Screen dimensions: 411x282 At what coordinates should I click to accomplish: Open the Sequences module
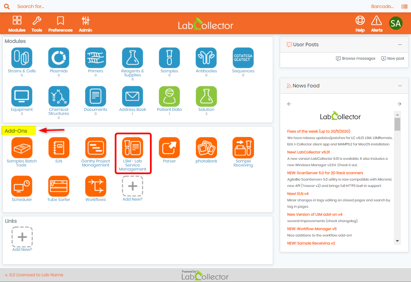click(243, 58)
